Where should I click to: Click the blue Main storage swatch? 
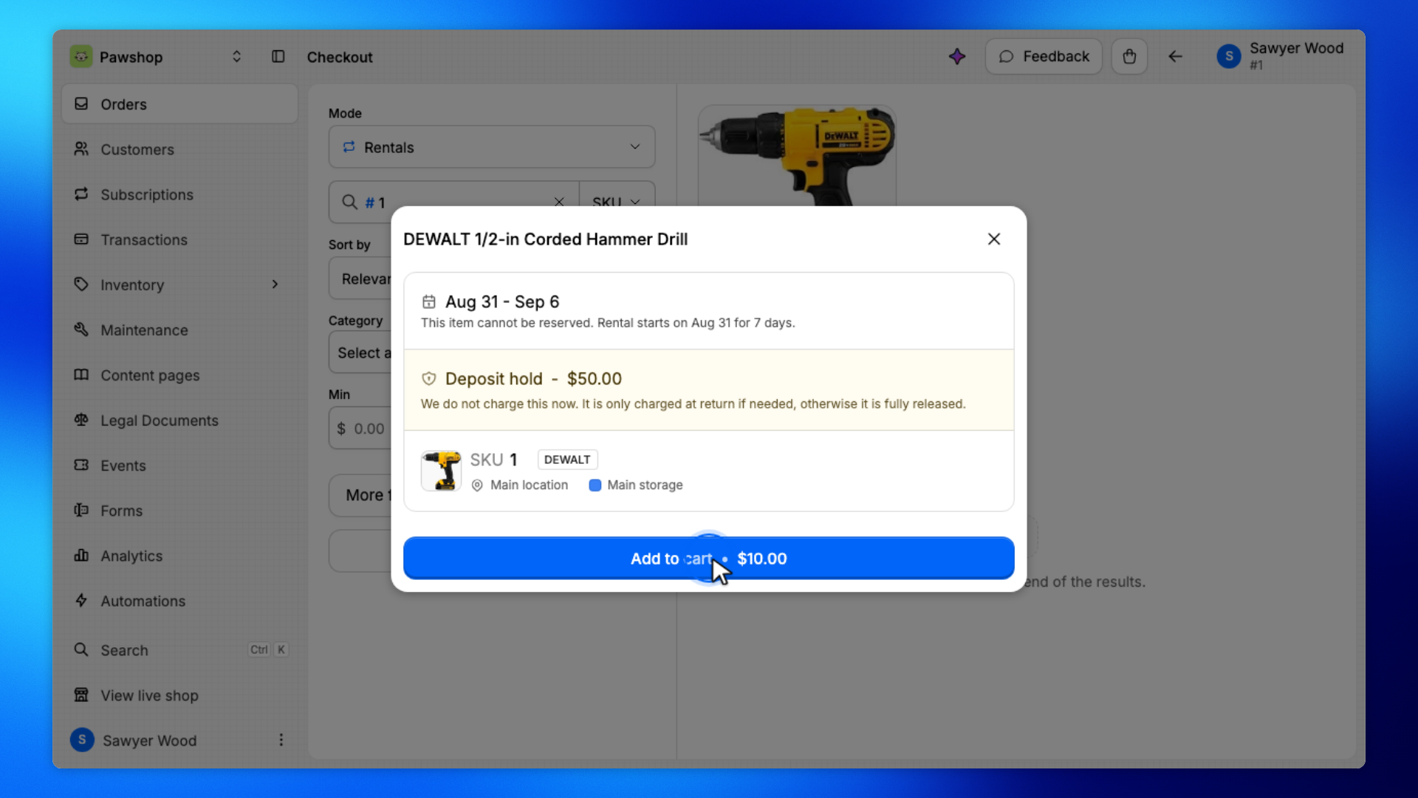click(595, 485)
